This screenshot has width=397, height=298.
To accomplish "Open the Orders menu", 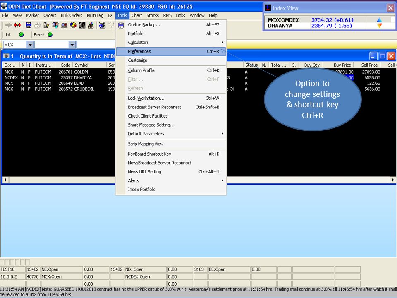I will point(50,15).
